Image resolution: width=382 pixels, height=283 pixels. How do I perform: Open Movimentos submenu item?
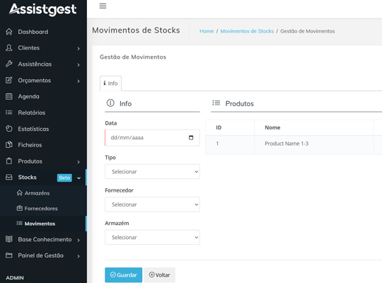pyautogui.click(x=40, y=224)
